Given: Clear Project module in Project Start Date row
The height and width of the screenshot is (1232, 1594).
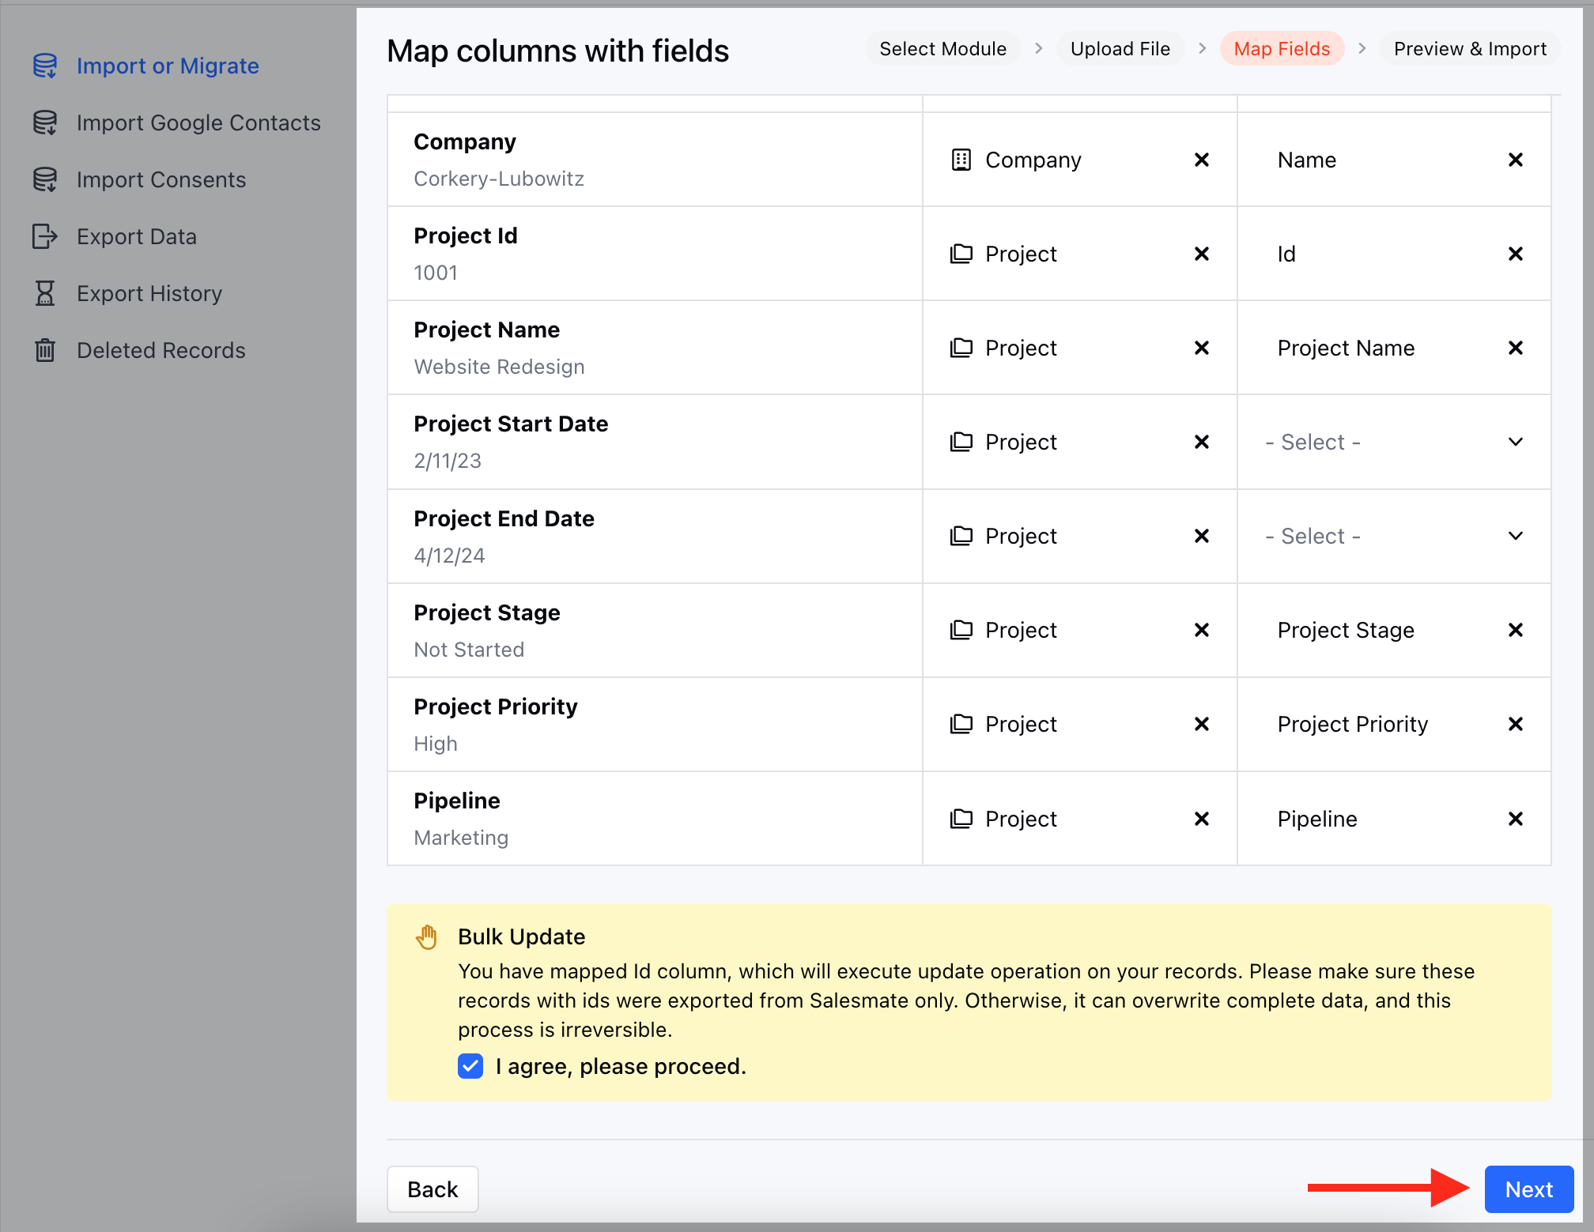Looking at the screenshot, I should [1202, 443].
